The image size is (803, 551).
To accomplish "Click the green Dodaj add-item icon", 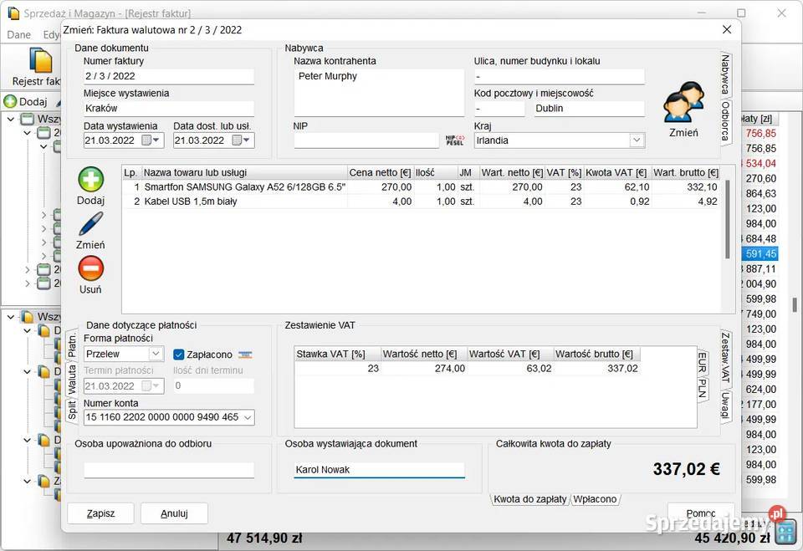I will coord(90,180).
